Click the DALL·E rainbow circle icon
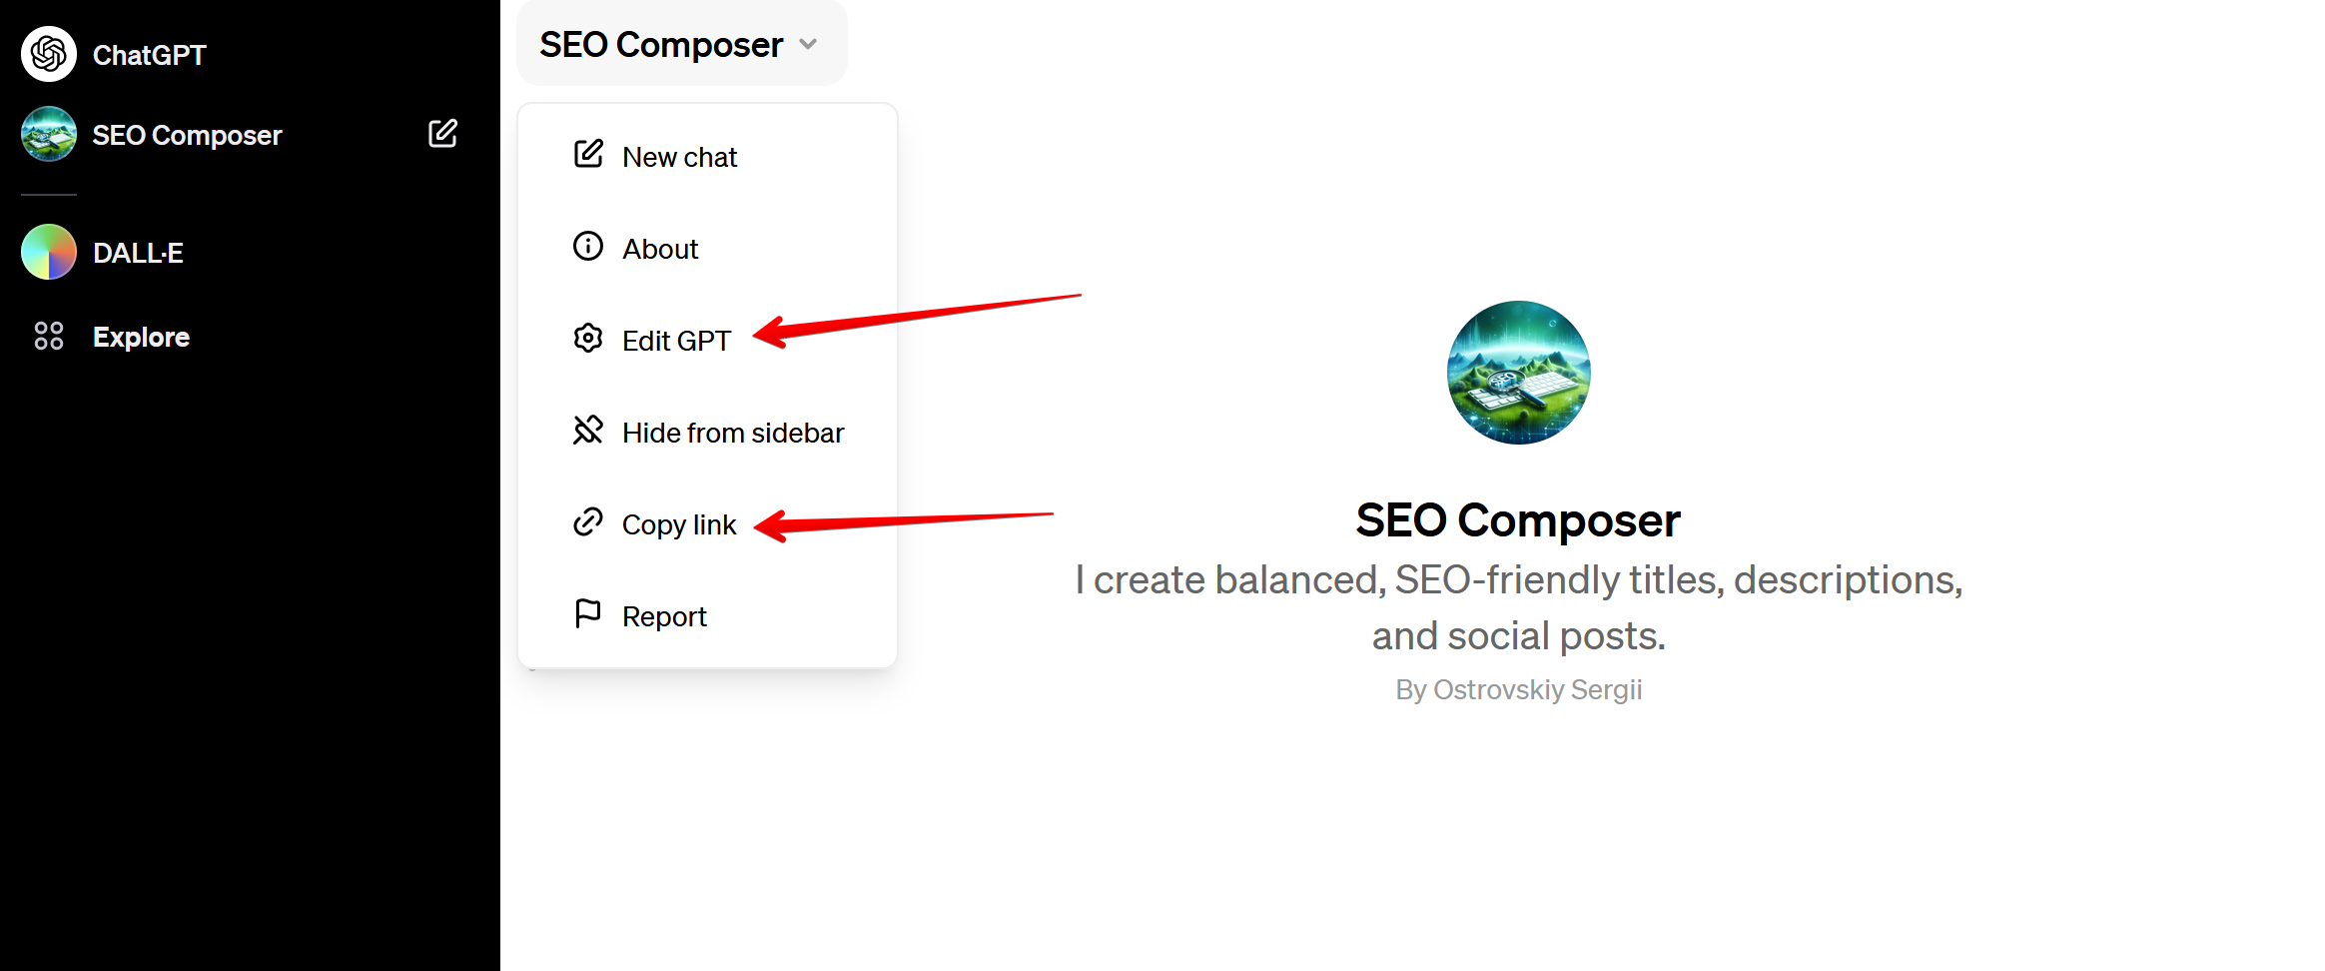Viewport: 2325px width, 971px height. [x=49, y=252]
